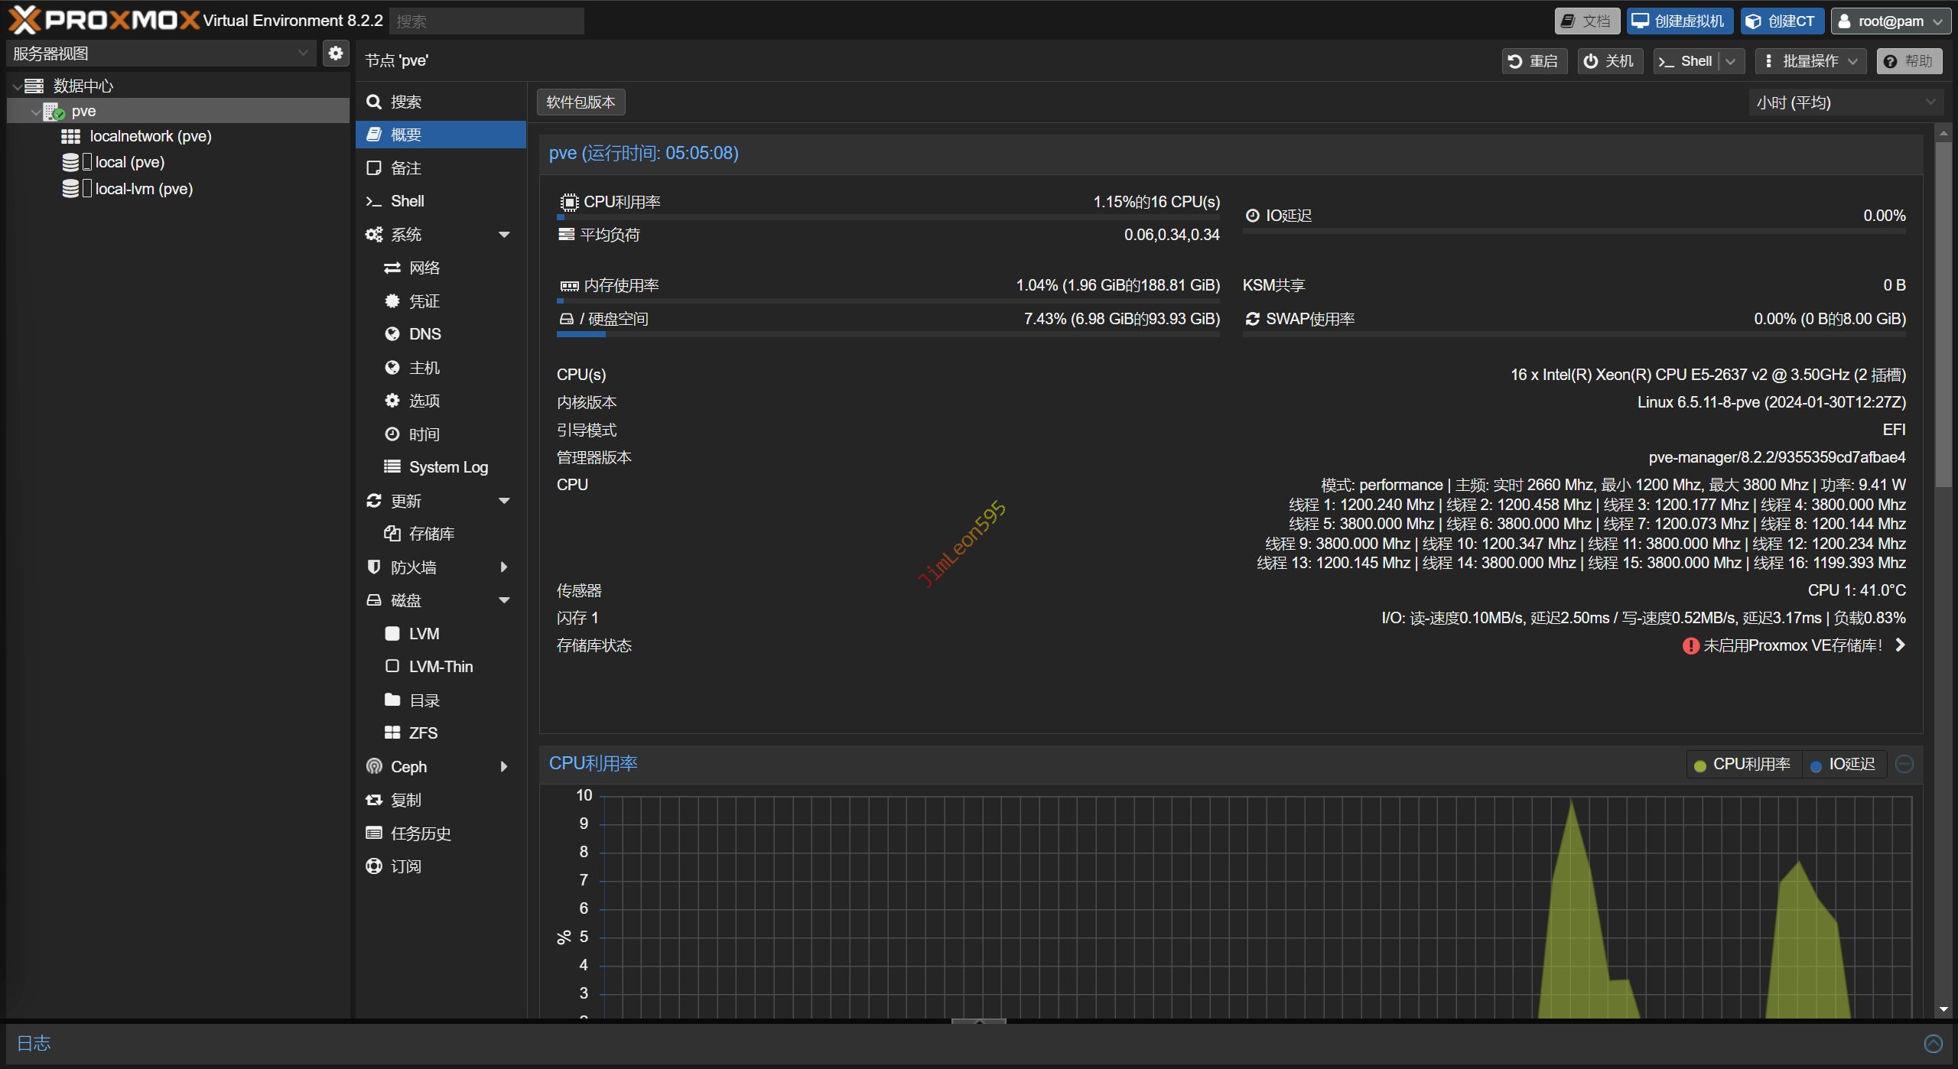This screenshot has width=1958, height=1069.
Task: Open the 批量操作 dropdown
Action: [x=1810, y=61]
